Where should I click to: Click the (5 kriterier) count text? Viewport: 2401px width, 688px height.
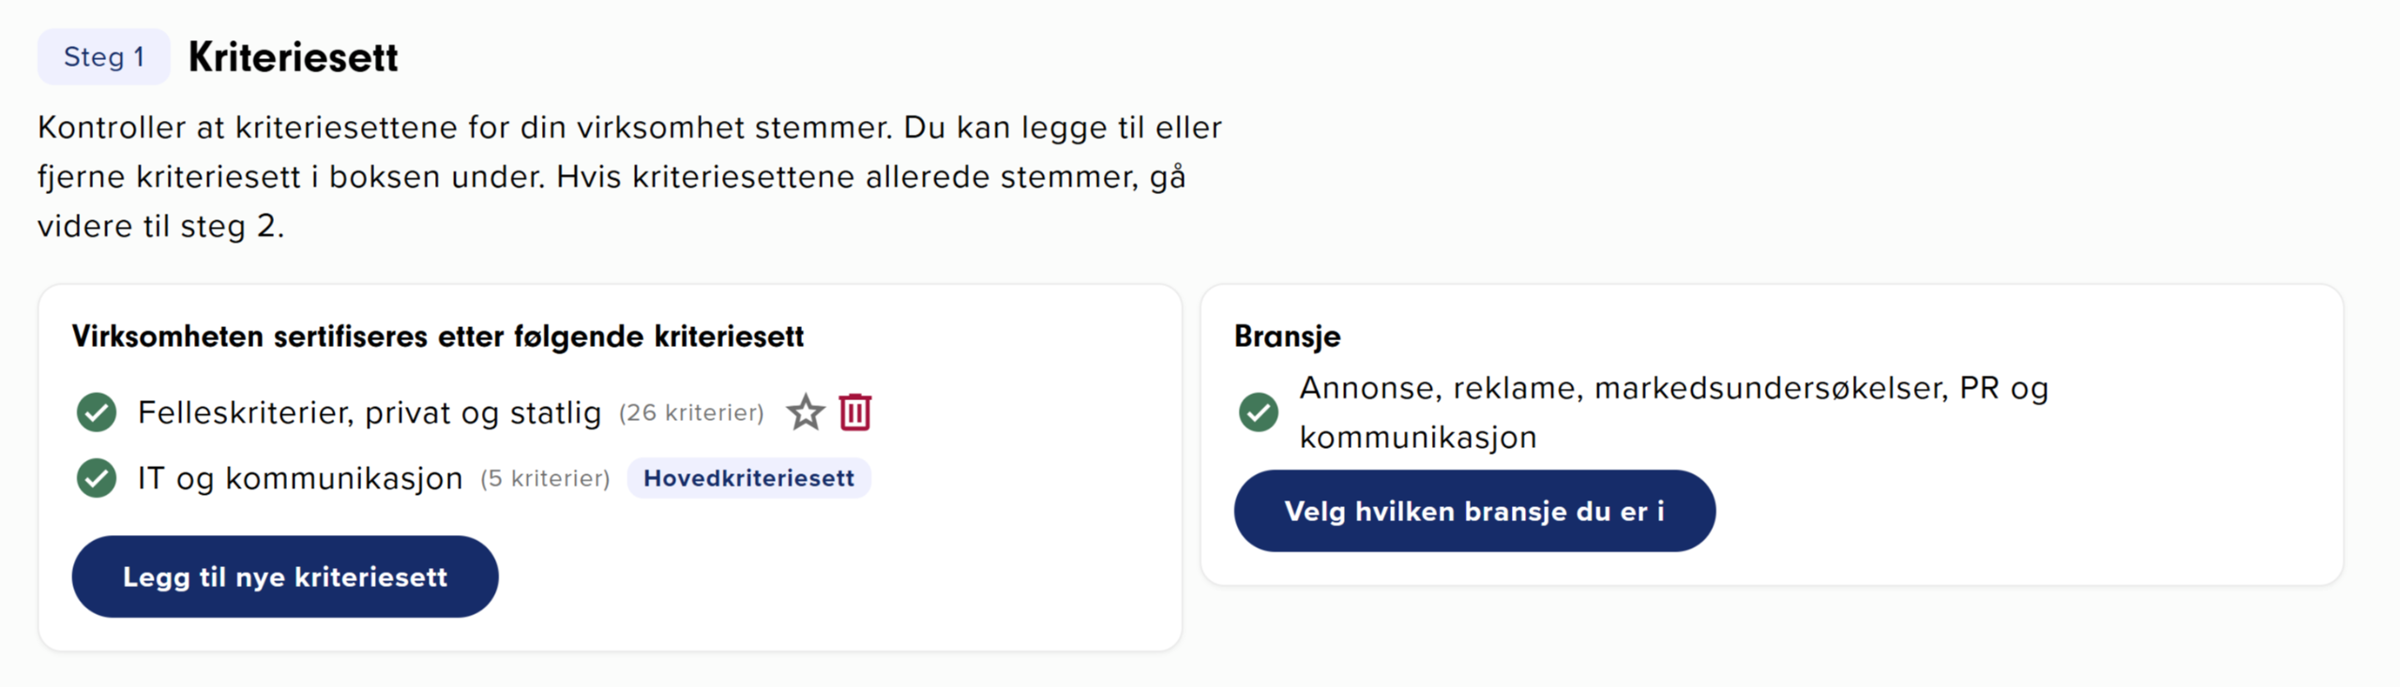[x=545, y=478]
